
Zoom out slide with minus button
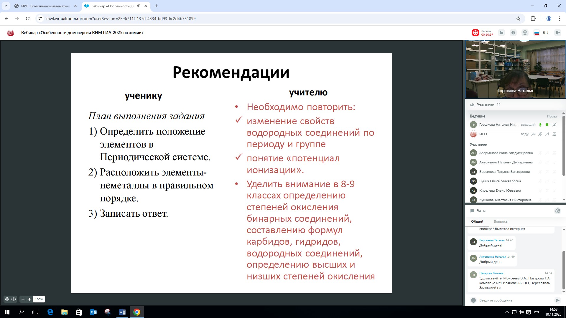23,299
